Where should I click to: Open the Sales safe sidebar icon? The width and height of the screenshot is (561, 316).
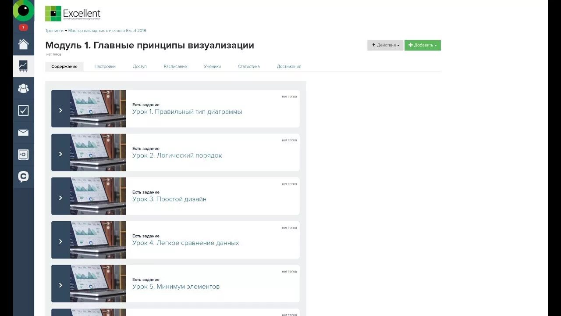pyautogui.click(x=23, y=154)
